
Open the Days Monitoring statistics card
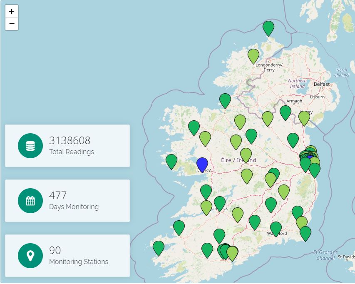(x=67, y=201)
